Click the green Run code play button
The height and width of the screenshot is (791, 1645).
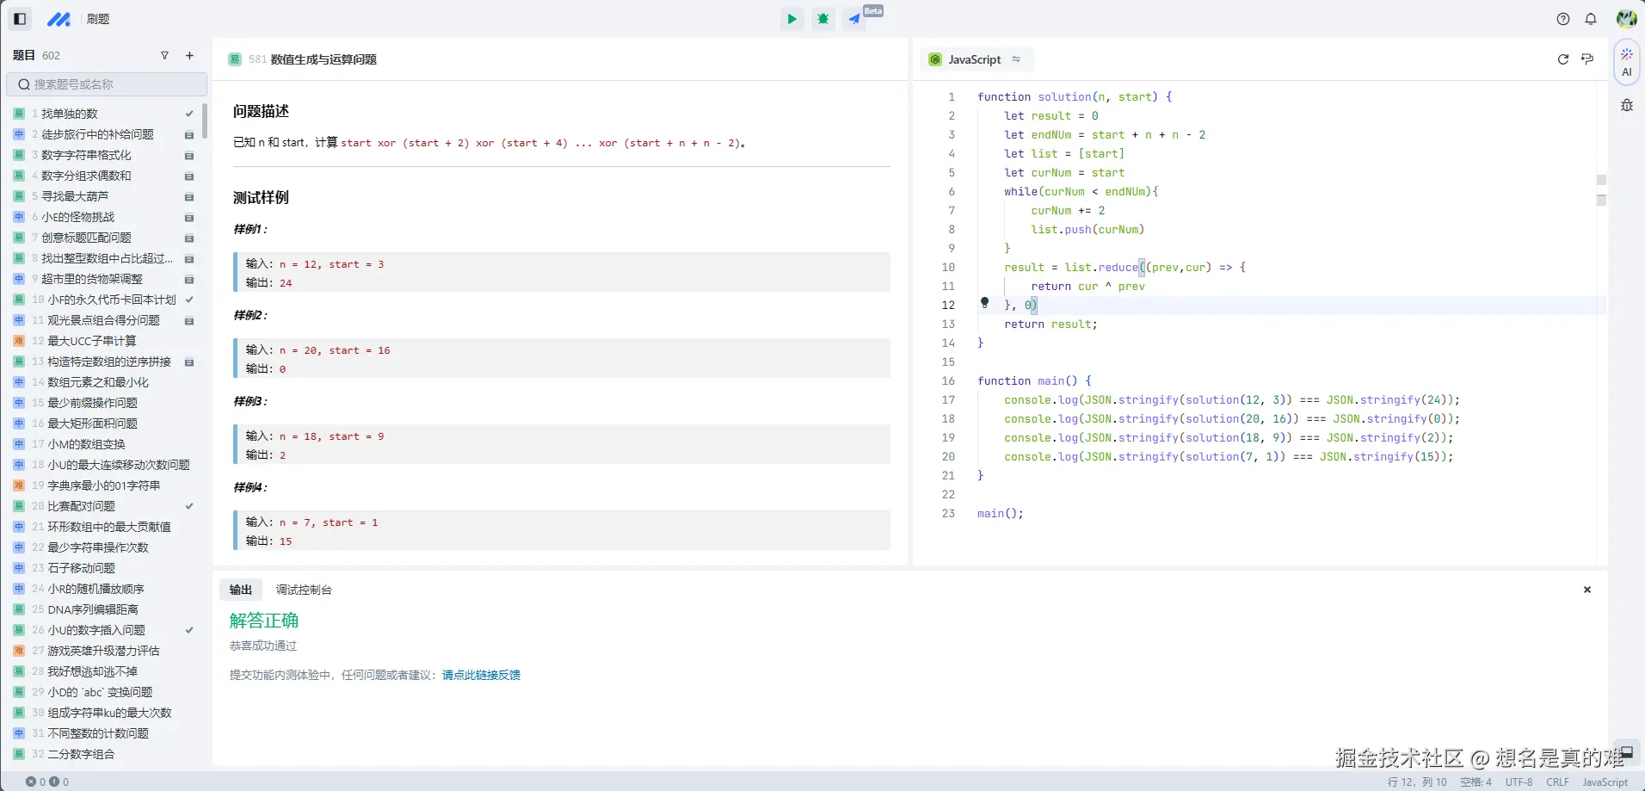coord(792,19)
